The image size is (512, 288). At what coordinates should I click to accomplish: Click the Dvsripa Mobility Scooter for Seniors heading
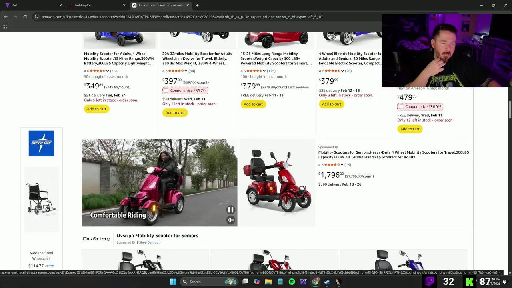click(157, 236)
